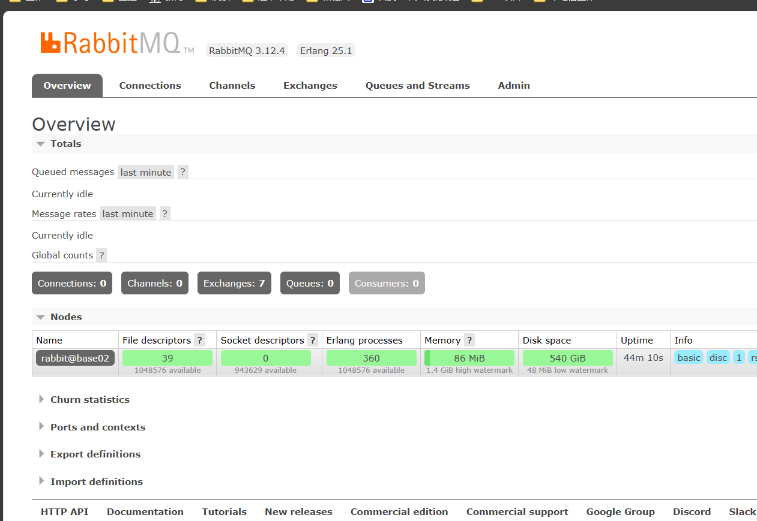
Task: Expand Export definitions section
Action: 89,454
